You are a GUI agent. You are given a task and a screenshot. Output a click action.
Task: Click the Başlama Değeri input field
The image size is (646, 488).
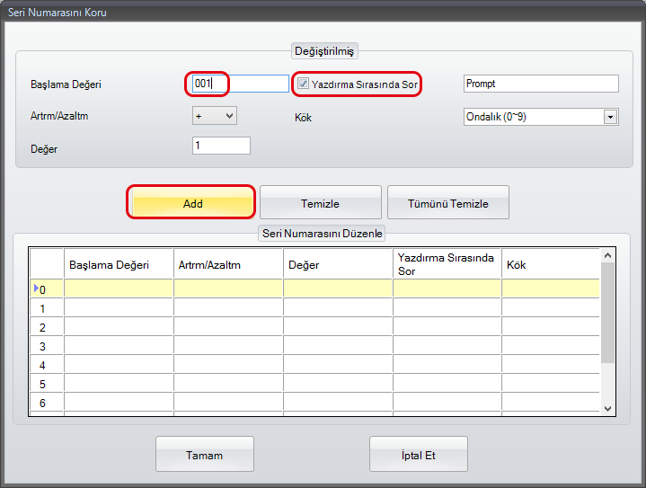(x=241, y=84)
